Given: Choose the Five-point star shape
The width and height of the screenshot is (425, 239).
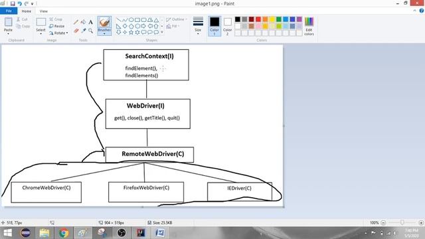Looking at the screenshot, I should pyautogui.click(x=131, y=33).
